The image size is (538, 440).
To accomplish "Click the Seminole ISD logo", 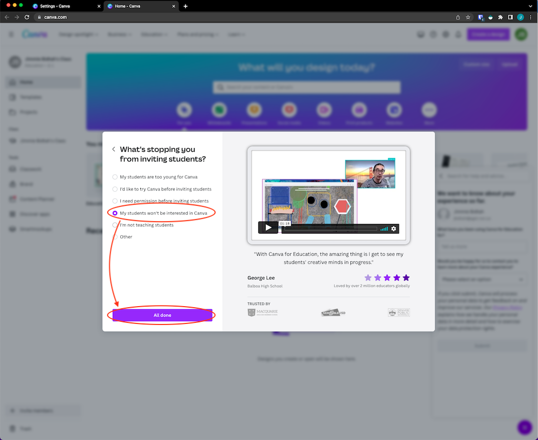I will [333, 312].
